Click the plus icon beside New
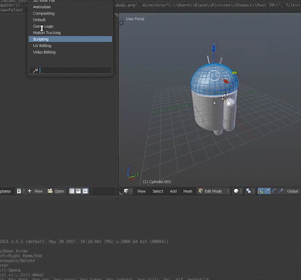Image resolution: width=301 pixels, height=280 pixels. coord(29,191)
